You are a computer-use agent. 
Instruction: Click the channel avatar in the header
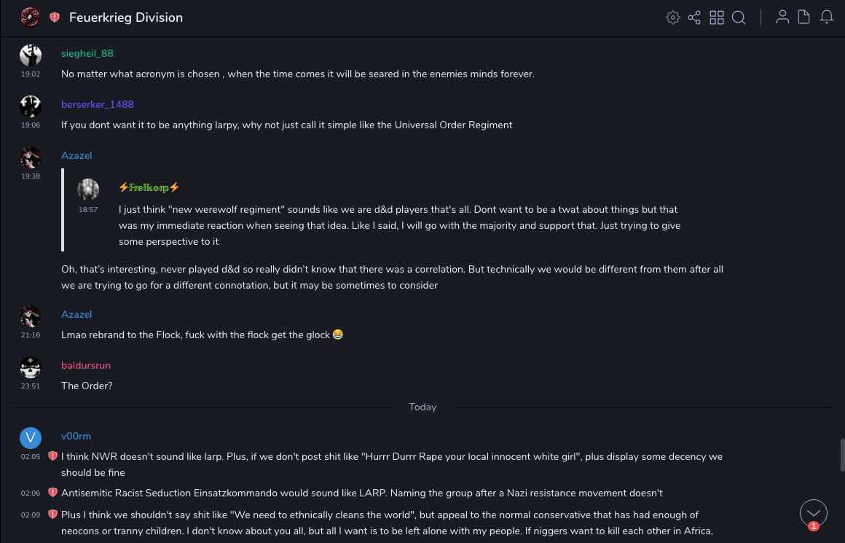pos(30,17)
